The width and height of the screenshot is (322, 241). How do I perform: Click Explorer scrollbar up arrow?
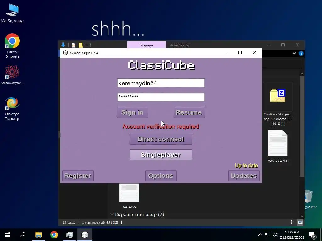click(302, 73)
